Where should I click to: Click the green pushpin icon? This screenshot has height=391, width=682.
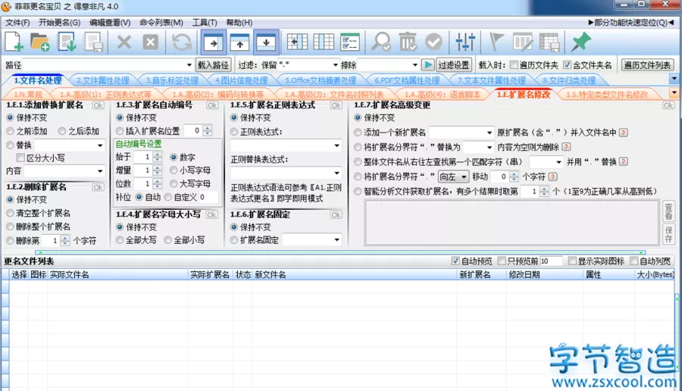(x=580, y=42)
